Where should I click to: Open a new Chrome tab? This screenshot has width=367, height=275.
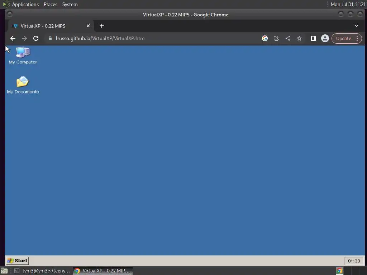[101, 26]
